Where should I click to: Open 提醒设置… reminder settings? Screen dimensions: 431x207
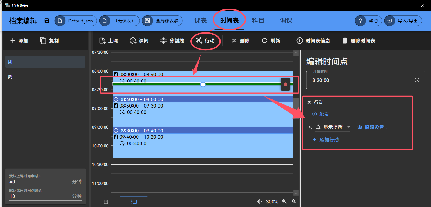[x=373, y=127]
